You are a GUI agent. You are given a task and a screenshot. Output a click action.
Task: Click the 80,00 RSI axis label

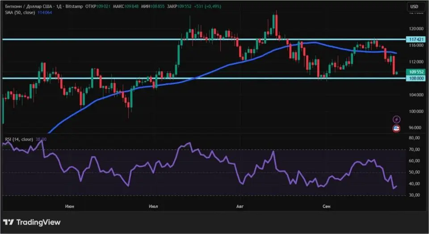tap(414, 138)
